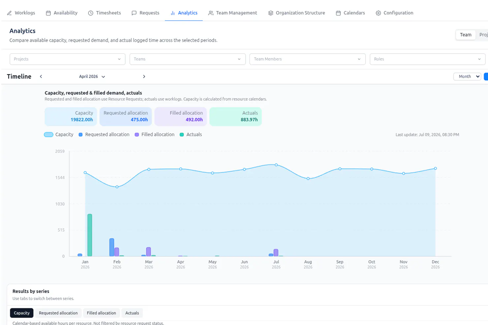Open the Projects filter dropdown
Viewport: 488px width, 325px height.
tap(67, 59)
